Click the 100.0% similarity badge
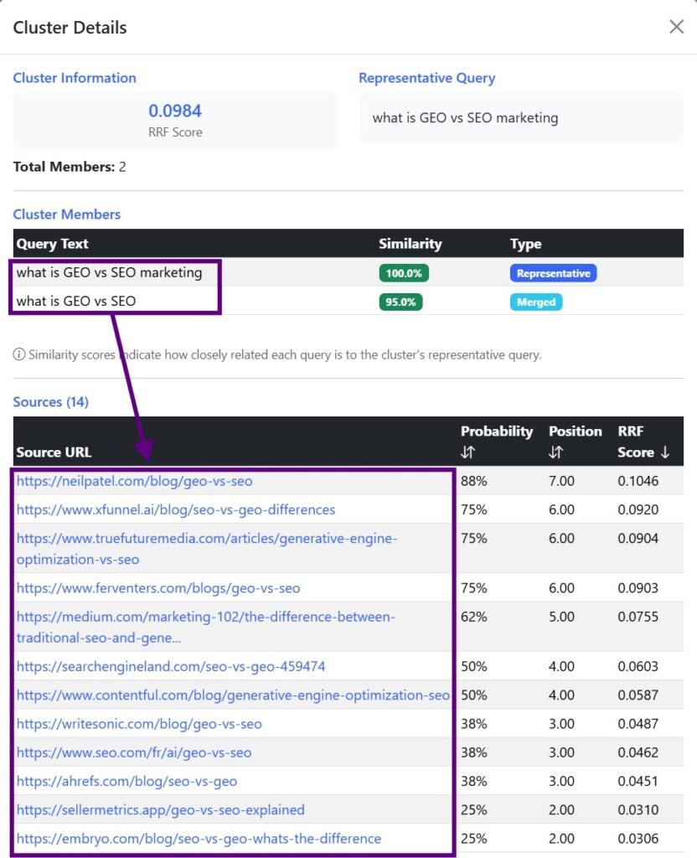This screenshot has width=697, height=858. 404,273
